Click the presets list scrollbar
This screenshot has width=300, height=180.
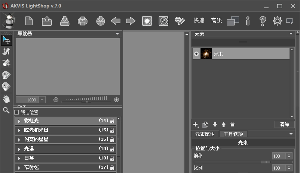(119, 139)
